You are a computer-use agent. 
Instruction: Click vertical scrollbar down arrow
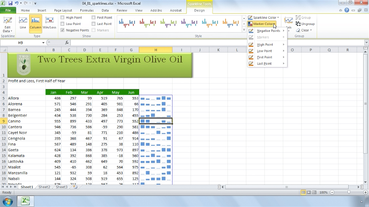pos(366,182)
